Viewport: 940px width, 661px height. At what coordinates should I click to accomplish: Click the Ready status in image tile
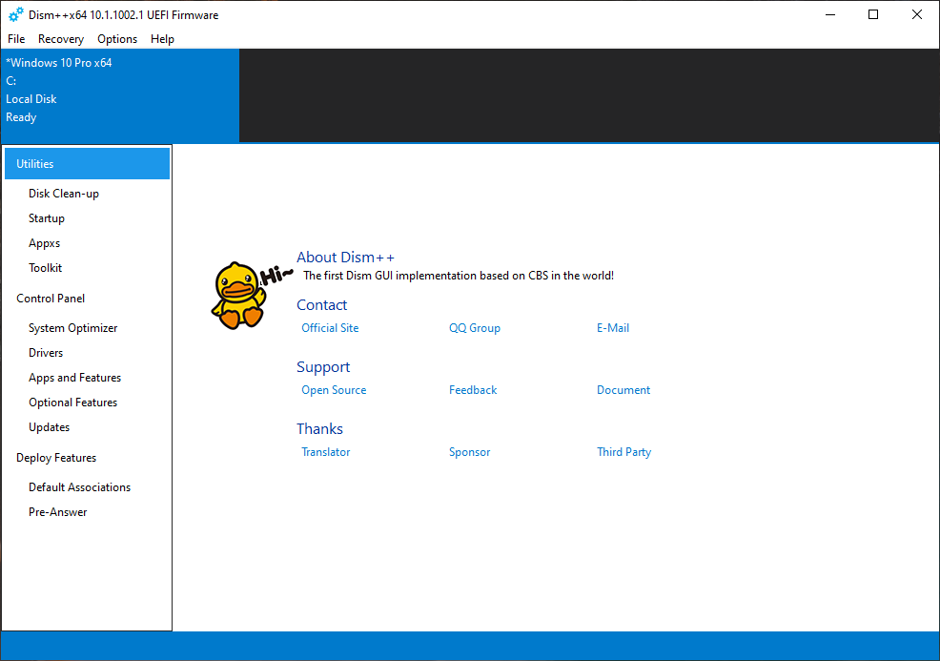pos(21,117)
